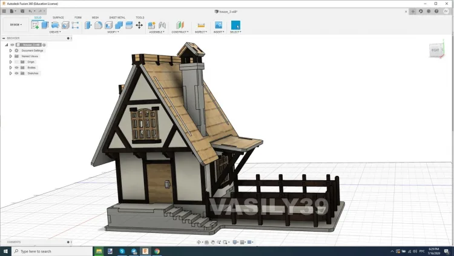Open the Data Panel grid icon
This screenshot has height=256, width=454.
click(x=4, y=12)
